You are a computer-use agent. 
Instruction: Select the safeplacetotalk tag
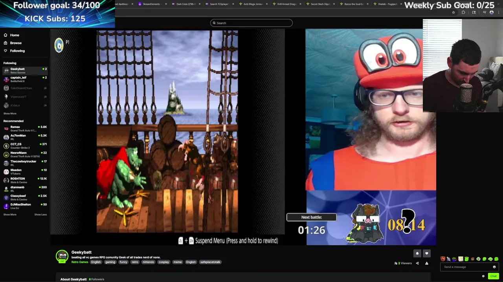(x=210, y=262)
